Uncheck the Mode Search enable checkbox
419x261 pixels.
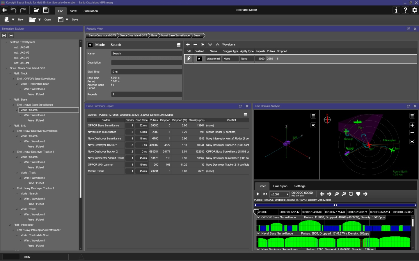tap(90, 45)
